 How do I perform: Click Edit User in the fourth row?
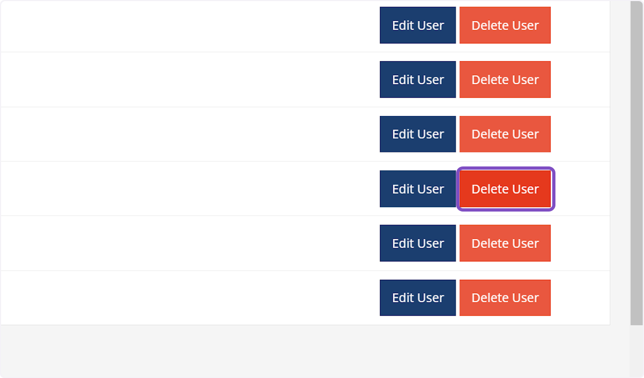(418, 189)
